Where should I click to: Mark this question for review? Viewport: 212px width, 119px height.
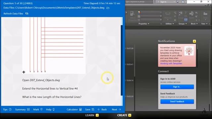coord(38,109)
